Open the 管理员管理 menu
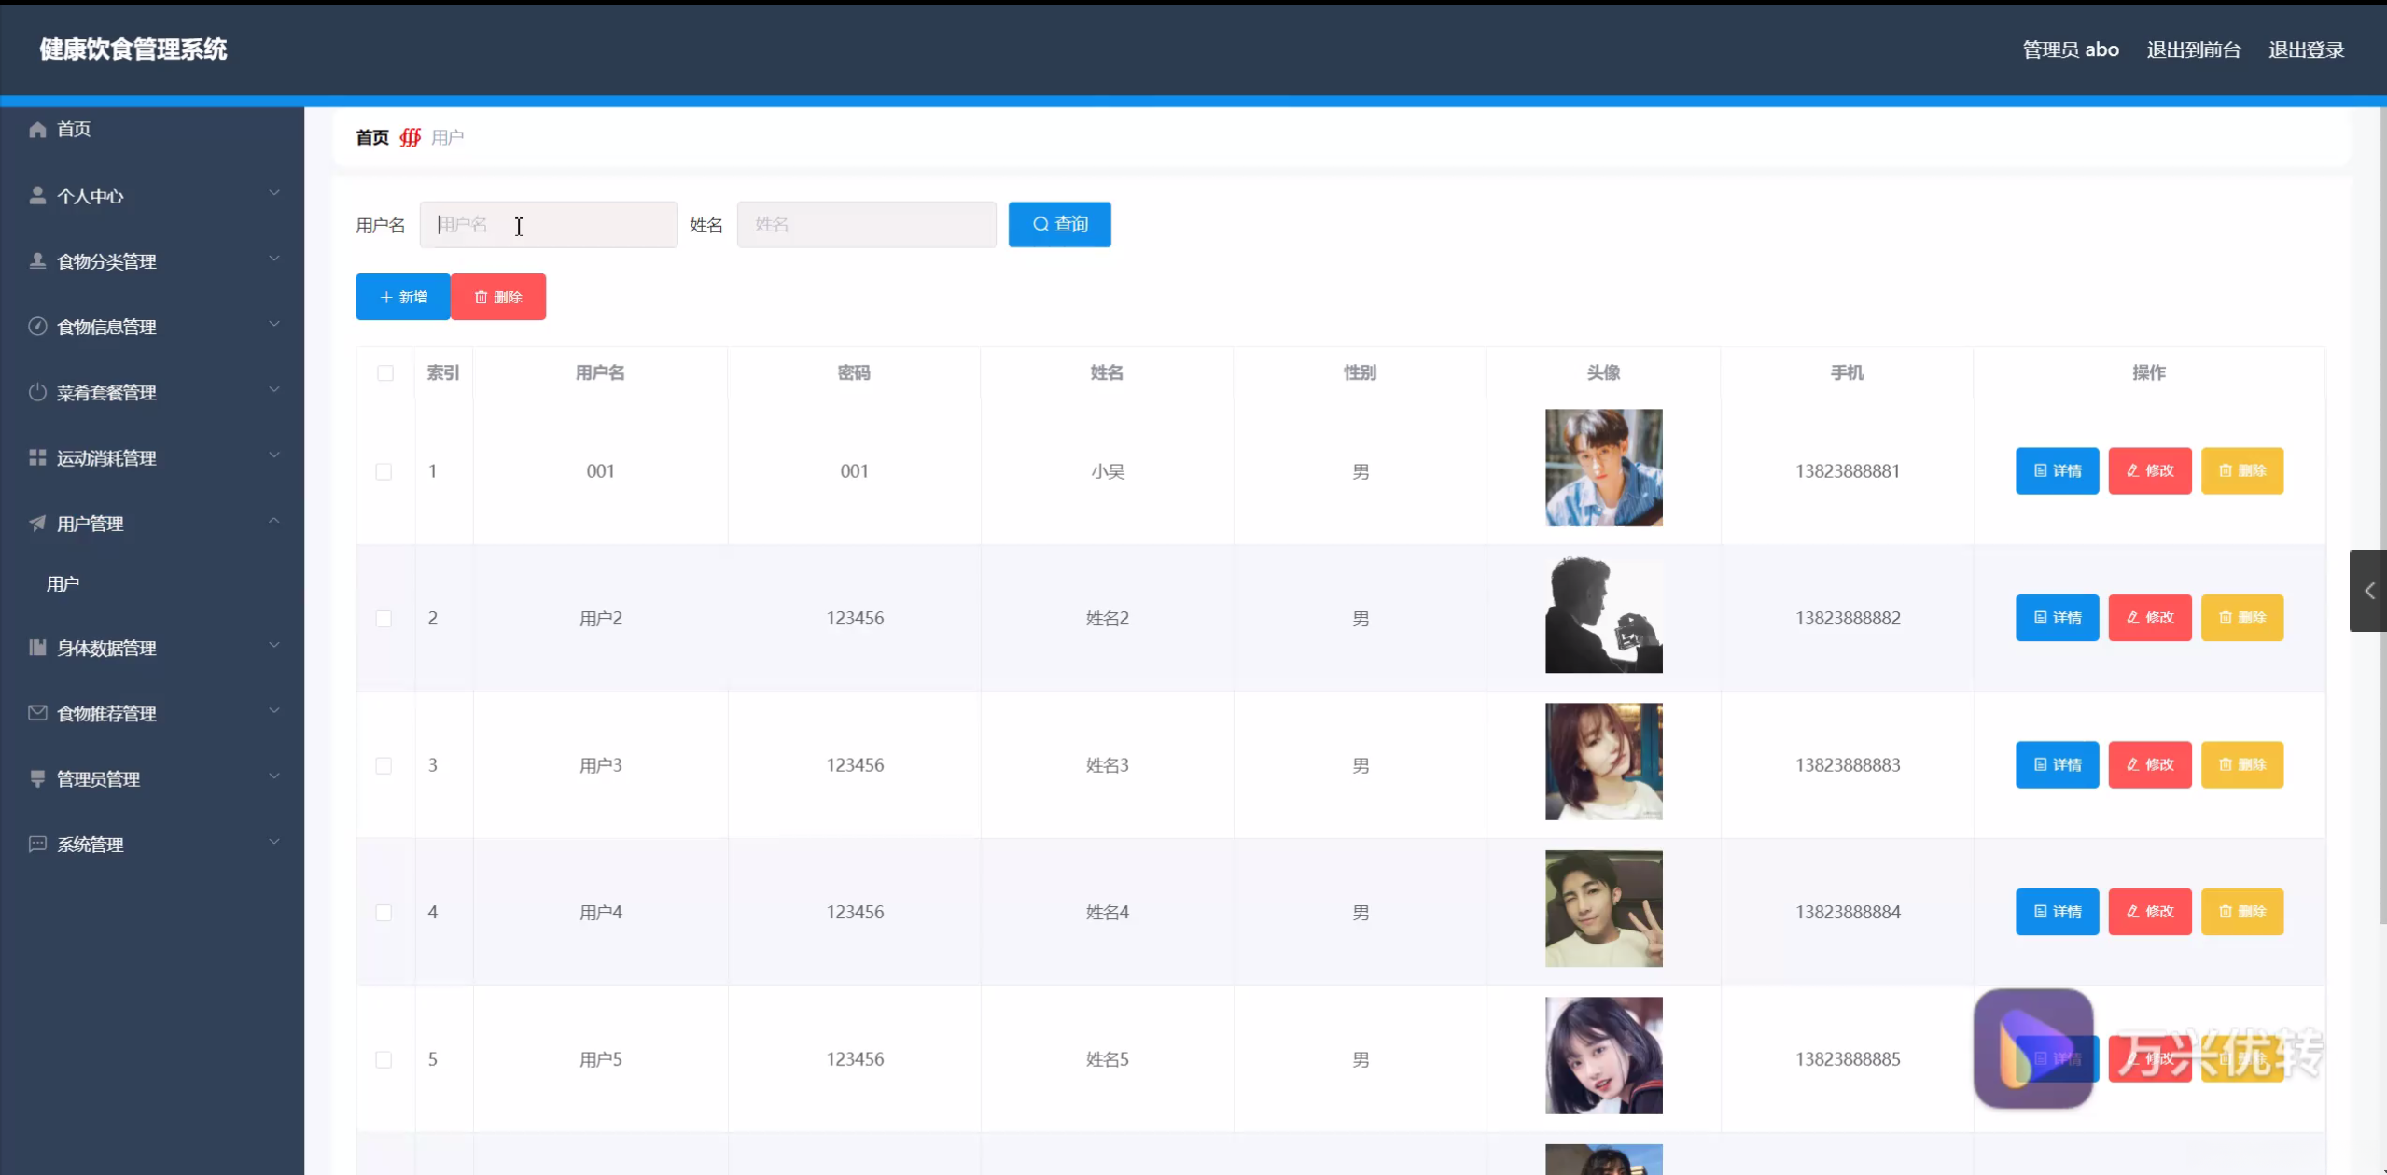Image resolution: width=2387 pixels, height=1175 pixels. click(x=99, y=778)
